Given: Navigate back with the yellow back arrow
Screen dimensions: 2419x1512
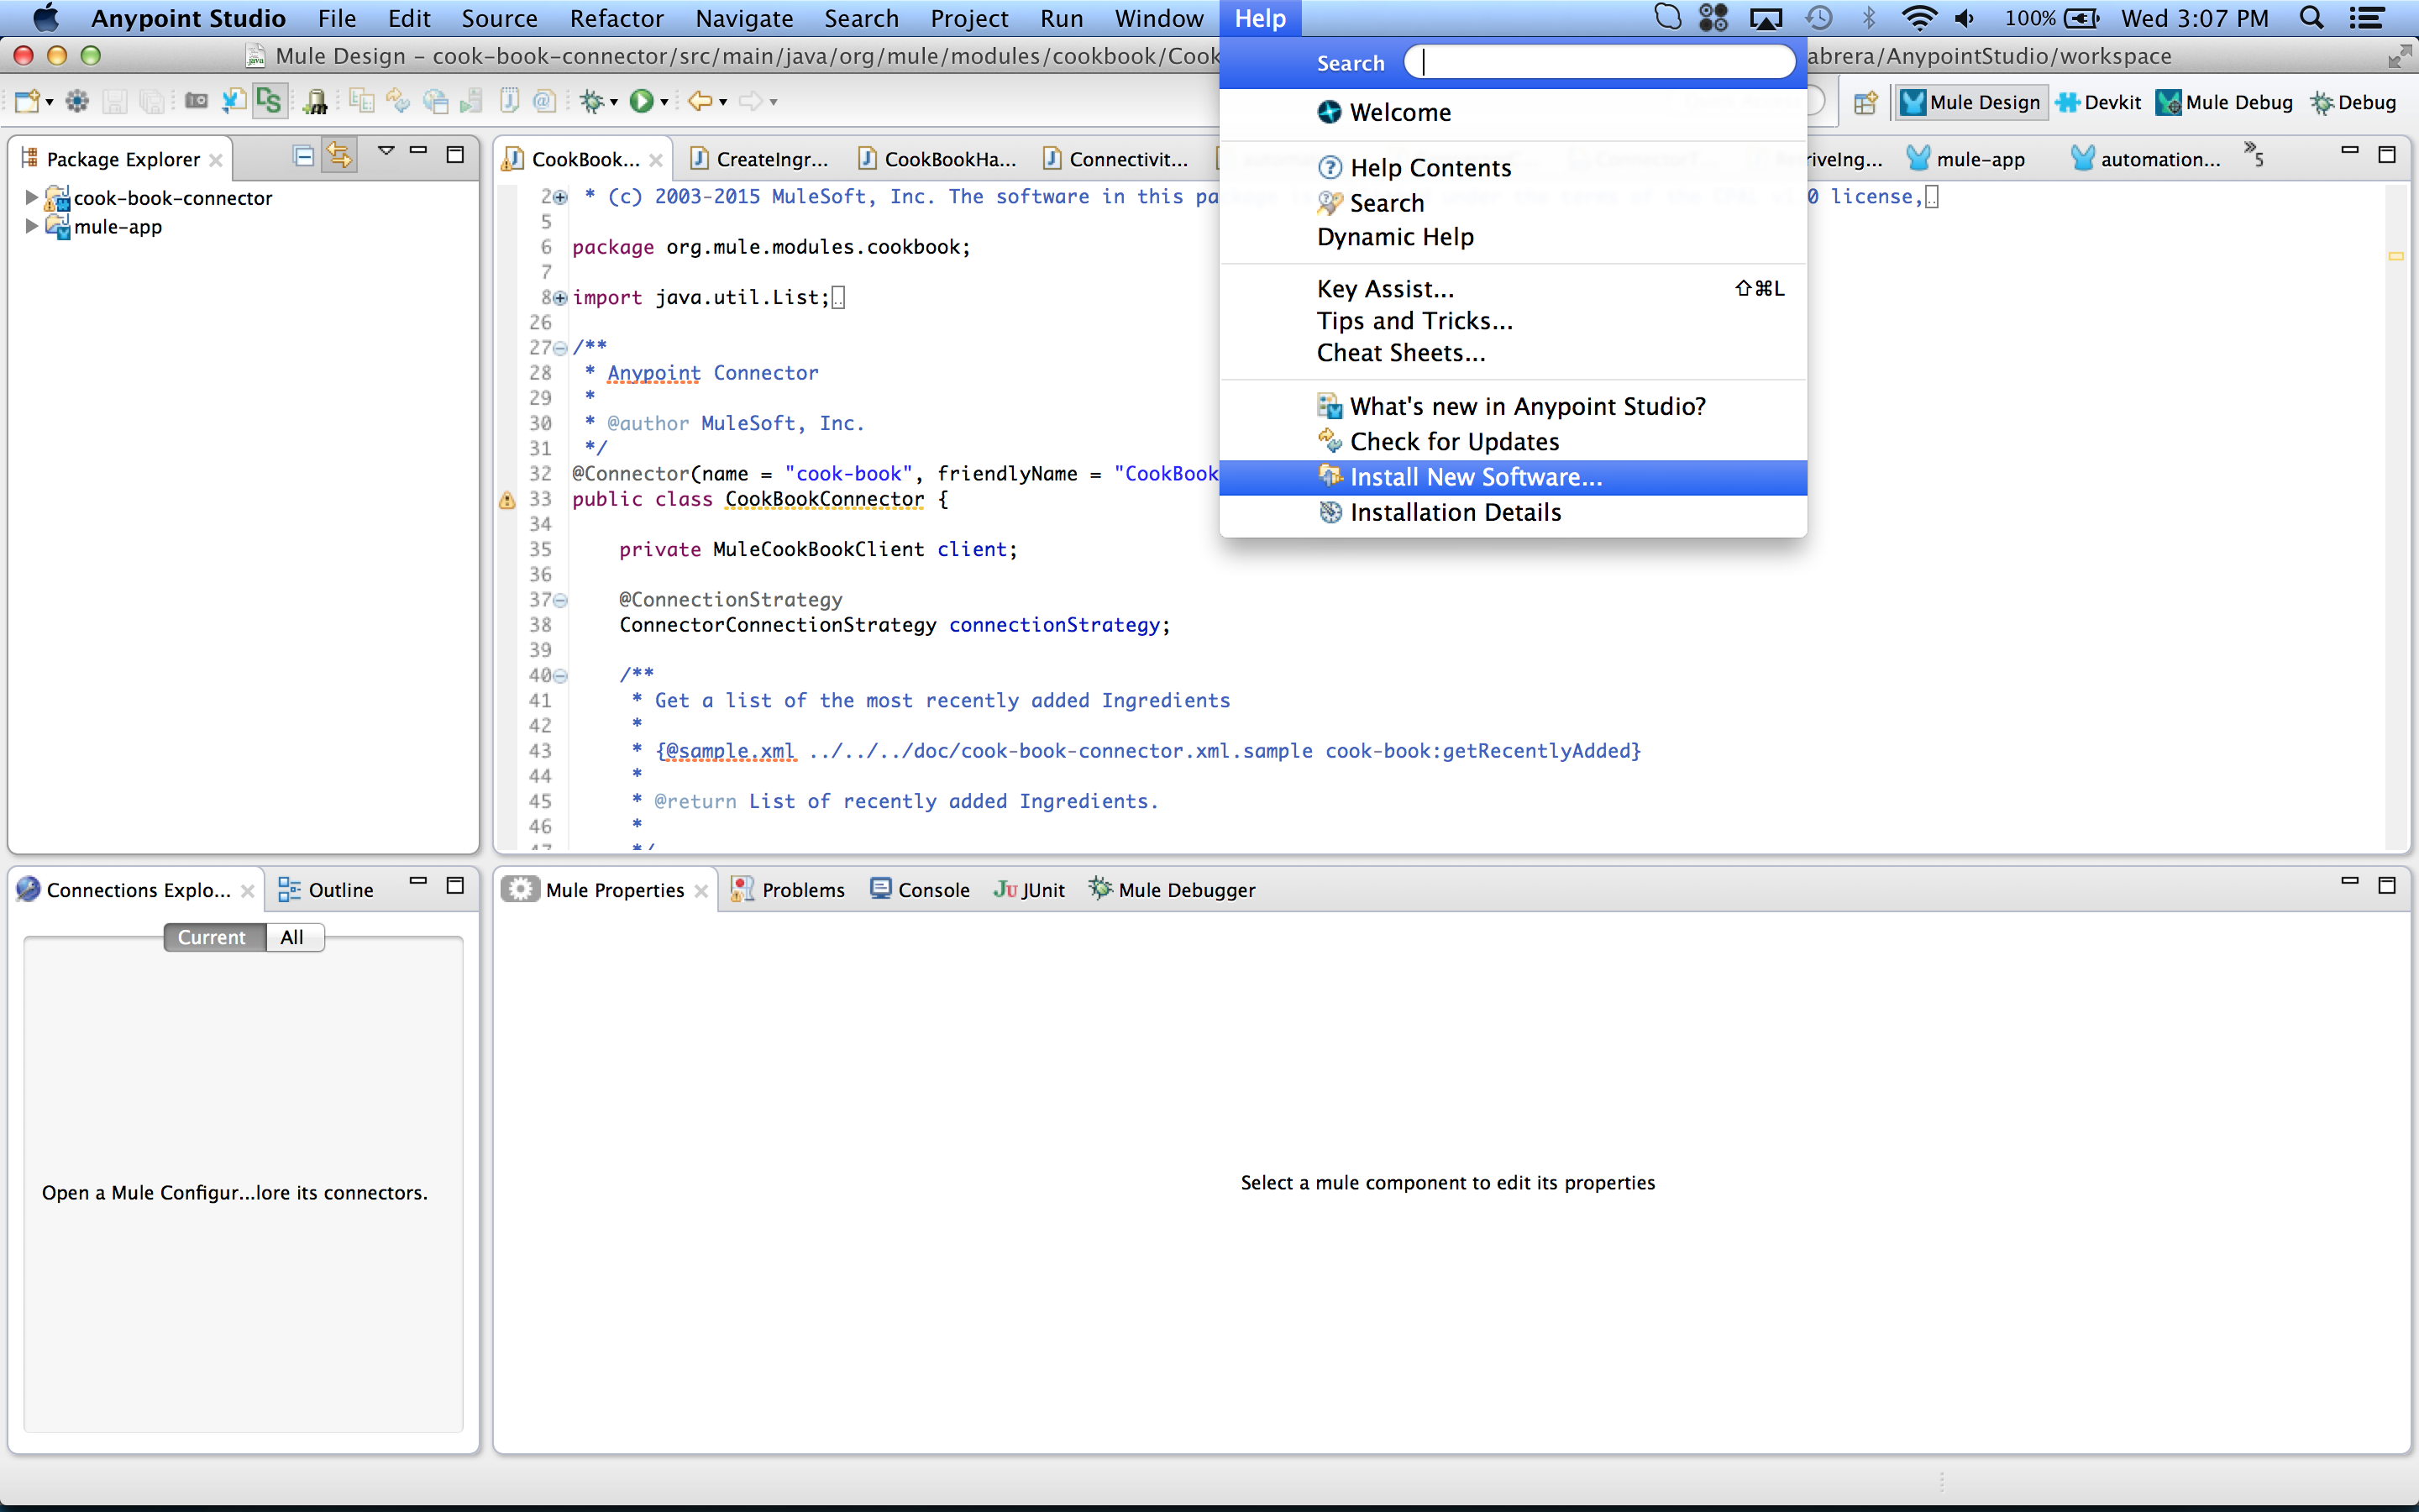Looking at the screenshot, I should click(701, 100).
